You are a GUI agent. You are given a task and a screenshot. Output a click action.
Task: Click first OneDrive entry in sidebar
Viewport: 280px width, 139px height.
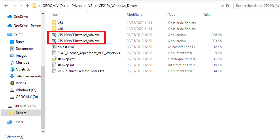(x=21, y=17)
